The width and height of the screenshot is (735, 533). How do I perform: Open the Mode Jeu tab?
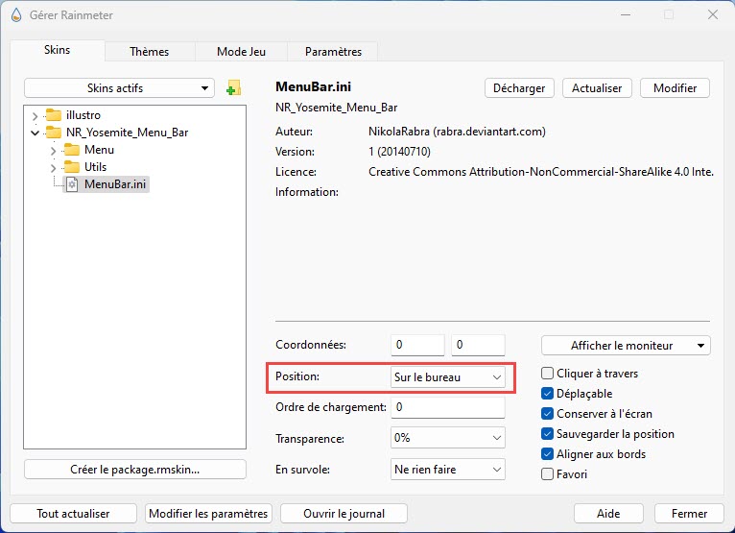[241, 52]
